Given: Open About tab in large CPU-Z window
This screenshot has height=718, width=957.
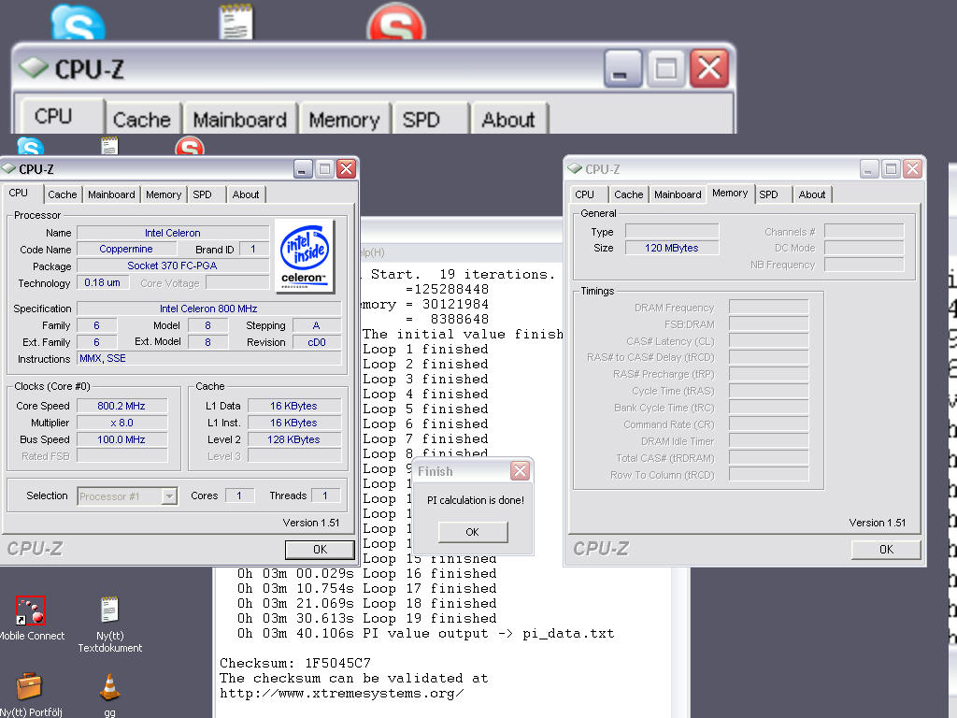Looking at the screenshot, I should pyautogui.click(x=508, y=119).
